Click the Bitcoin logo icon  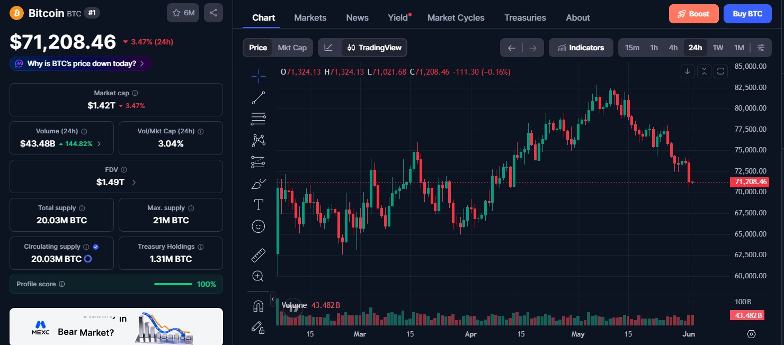point(17,13)
